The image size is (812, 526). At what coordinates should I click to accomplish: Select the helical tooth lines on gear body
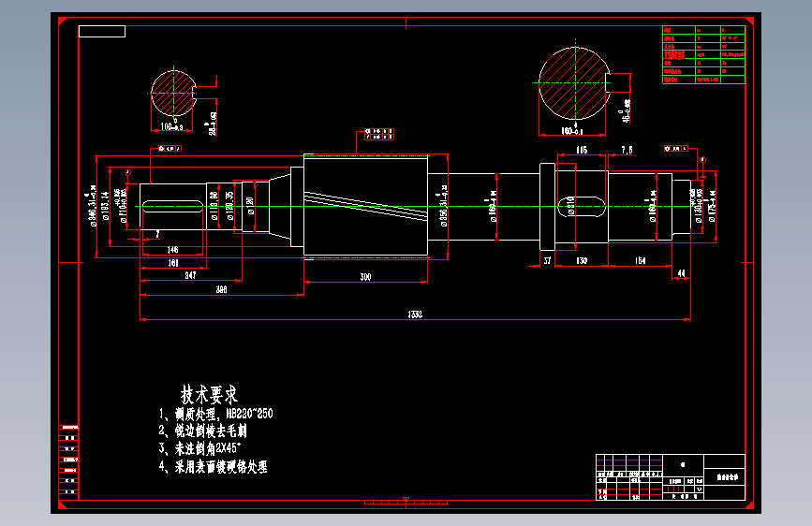point(365,206)
